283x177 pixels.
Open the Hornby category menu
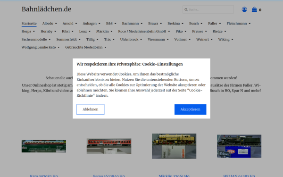click(x=49, y=32)
